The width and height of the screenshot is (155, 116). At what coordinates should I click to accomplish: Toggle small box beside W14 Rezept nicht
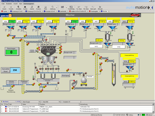(x=134, y=64)
